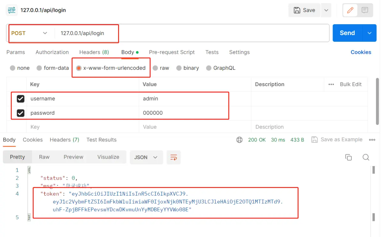Open the request Settings tab
This screenshot has height=237, width=383.
coord(239,52)
